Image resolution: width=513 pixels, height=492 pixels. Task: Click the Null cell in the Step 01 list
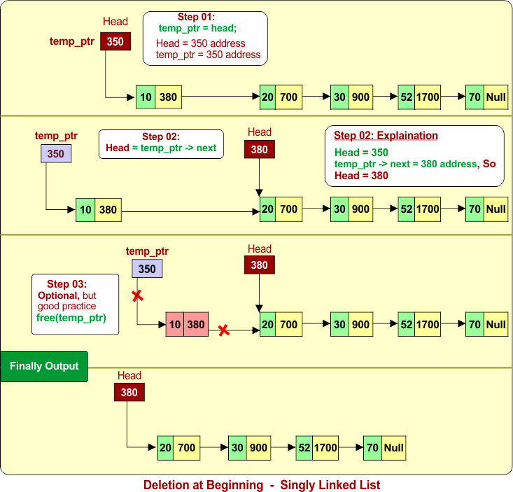pos(496,97)
